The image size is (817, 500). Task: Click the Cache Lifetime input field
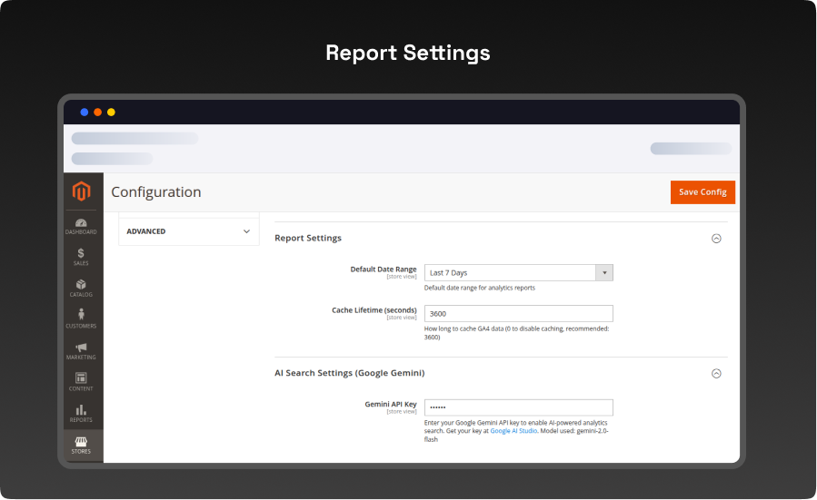518,313
